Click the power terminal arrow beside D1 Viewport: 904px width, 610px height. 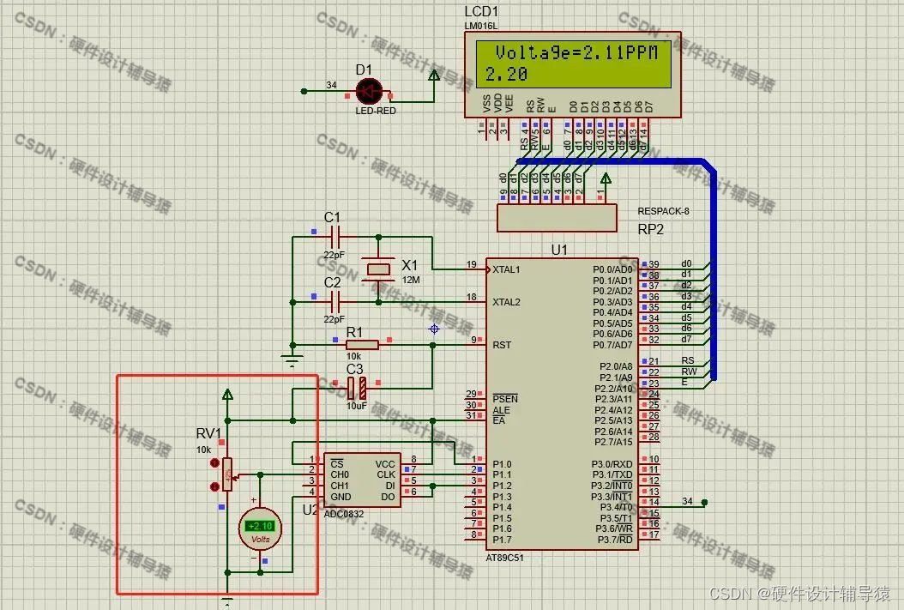point(435,75)
